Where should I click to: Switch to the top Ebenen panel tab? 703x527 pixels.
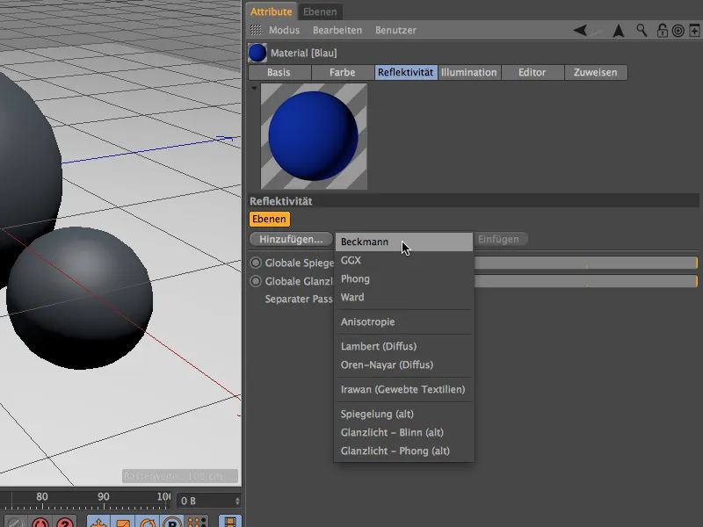coord(320,11)
